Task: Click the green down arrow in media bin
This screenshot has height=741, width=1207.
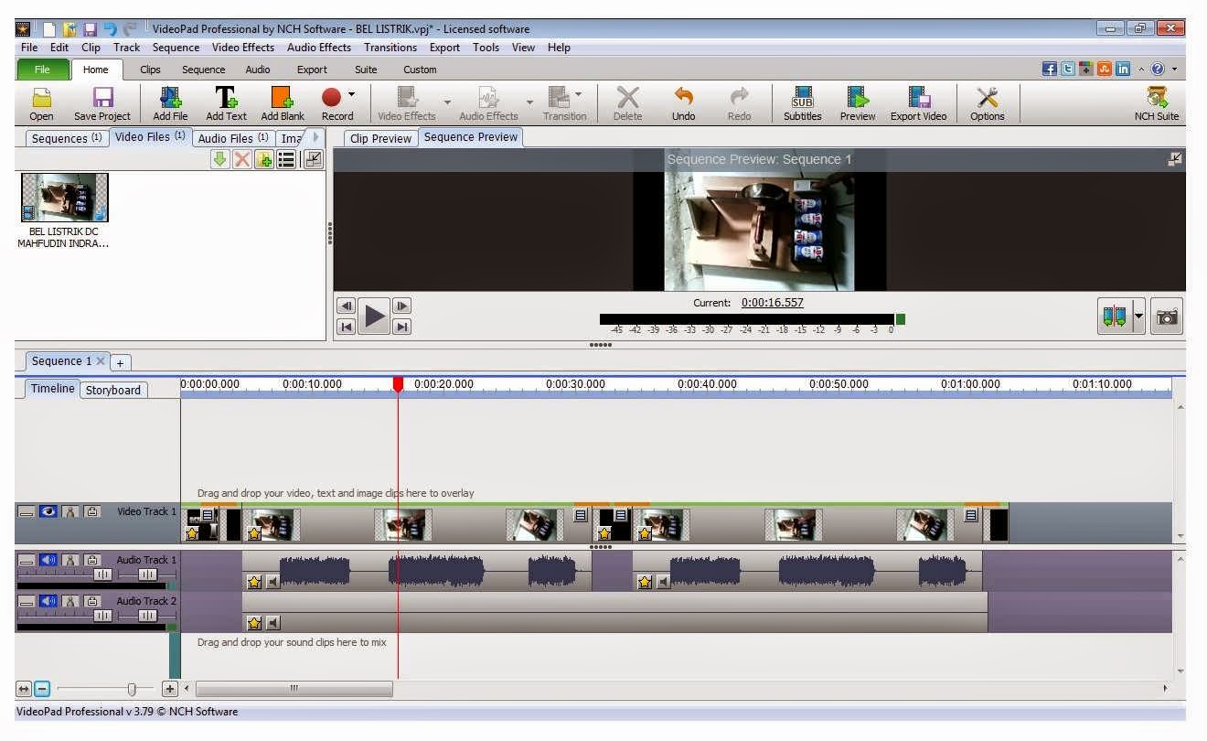Action: tap(219, 159)
